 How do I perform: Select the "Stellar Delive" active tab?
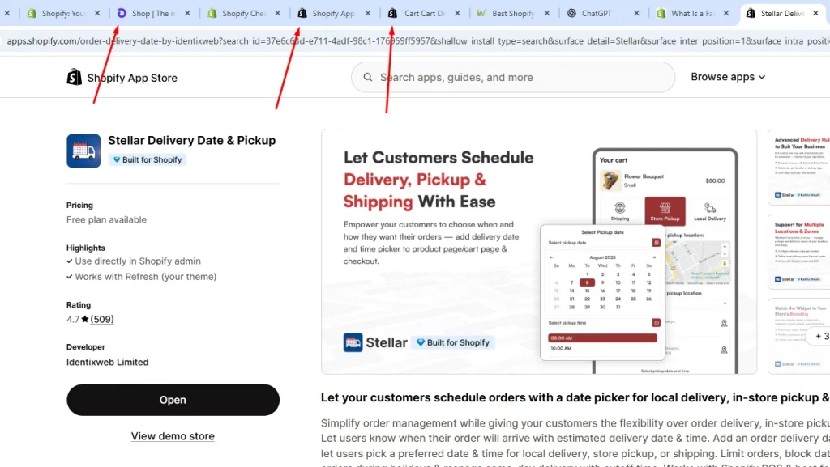(x=782, y=13)
